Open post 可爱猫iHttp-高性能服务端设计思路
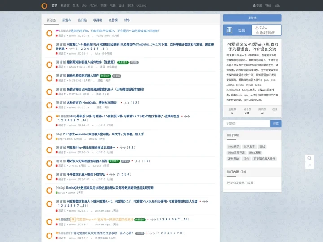The width and height of the screenshot is (323, 242). (x=91, y=147)
